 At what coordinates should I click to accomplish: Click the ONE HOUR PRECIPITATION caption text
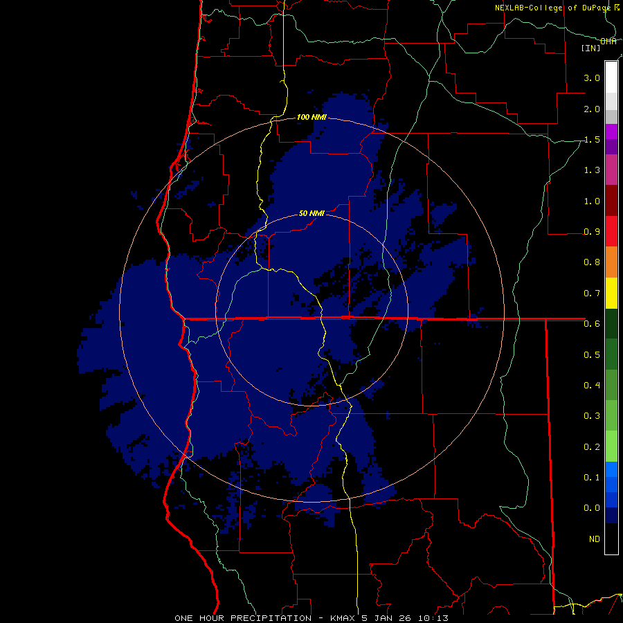pos(243,618)
